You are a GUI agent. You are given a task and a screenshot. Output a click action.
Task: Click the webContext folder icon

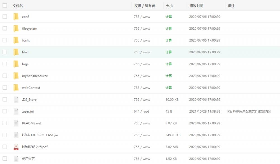[x=16, y=88]
